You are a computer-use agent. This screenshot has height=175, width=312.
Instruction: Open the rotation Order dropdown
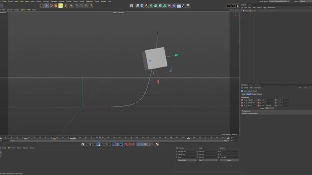tap(270, 108)
